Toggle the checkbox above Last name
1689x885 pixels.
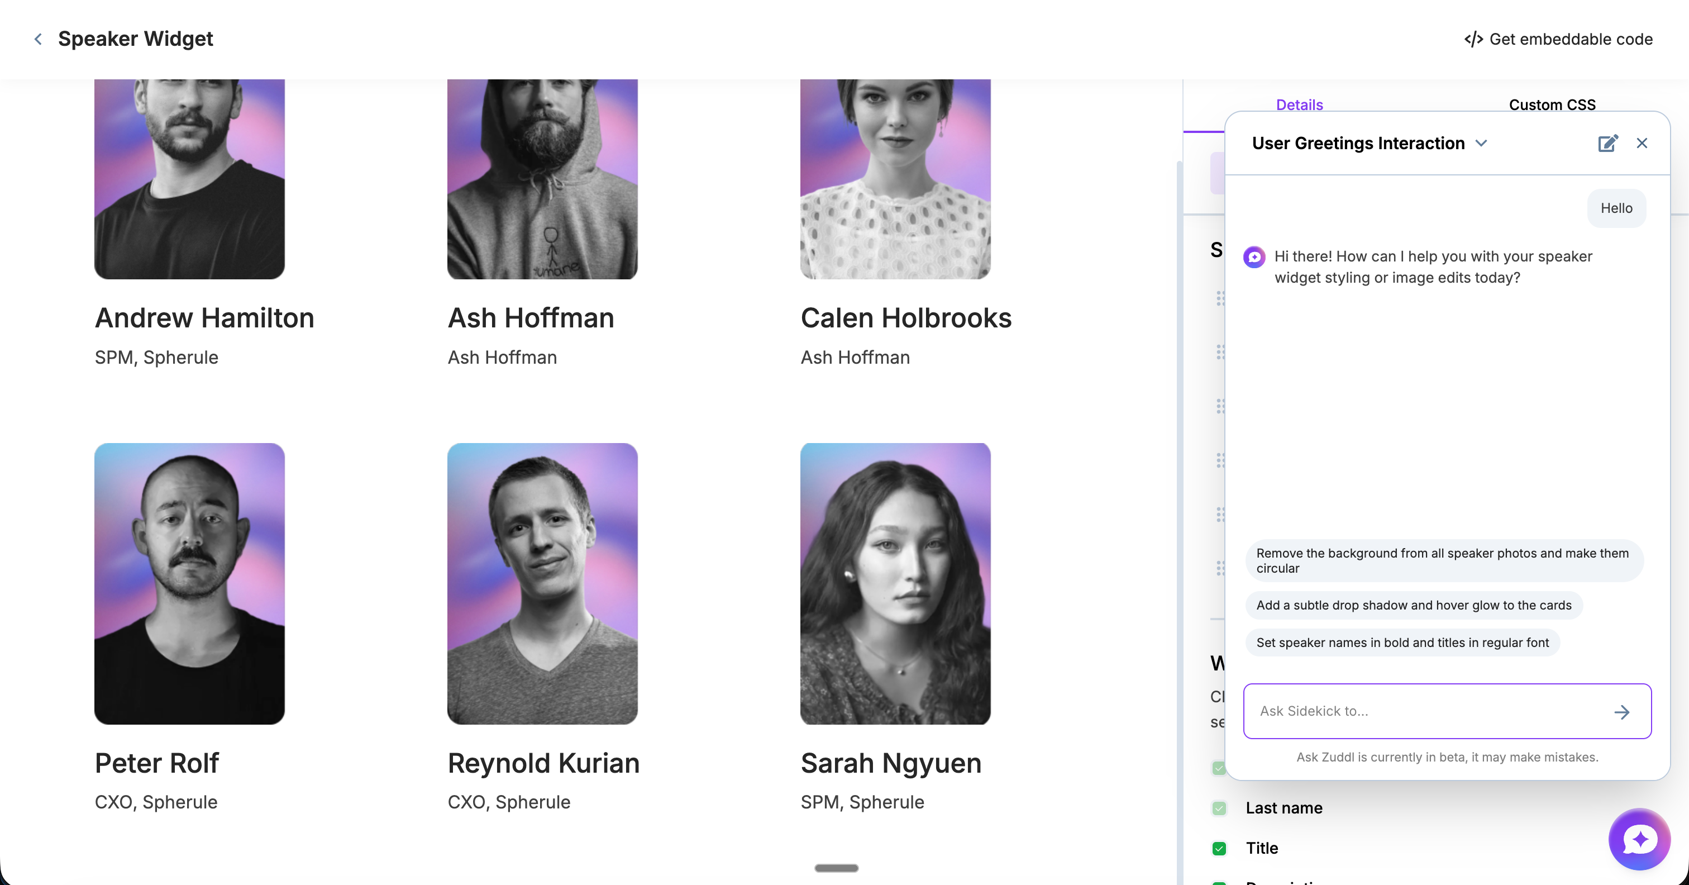pyautogui.click(x=1218, y=768)
